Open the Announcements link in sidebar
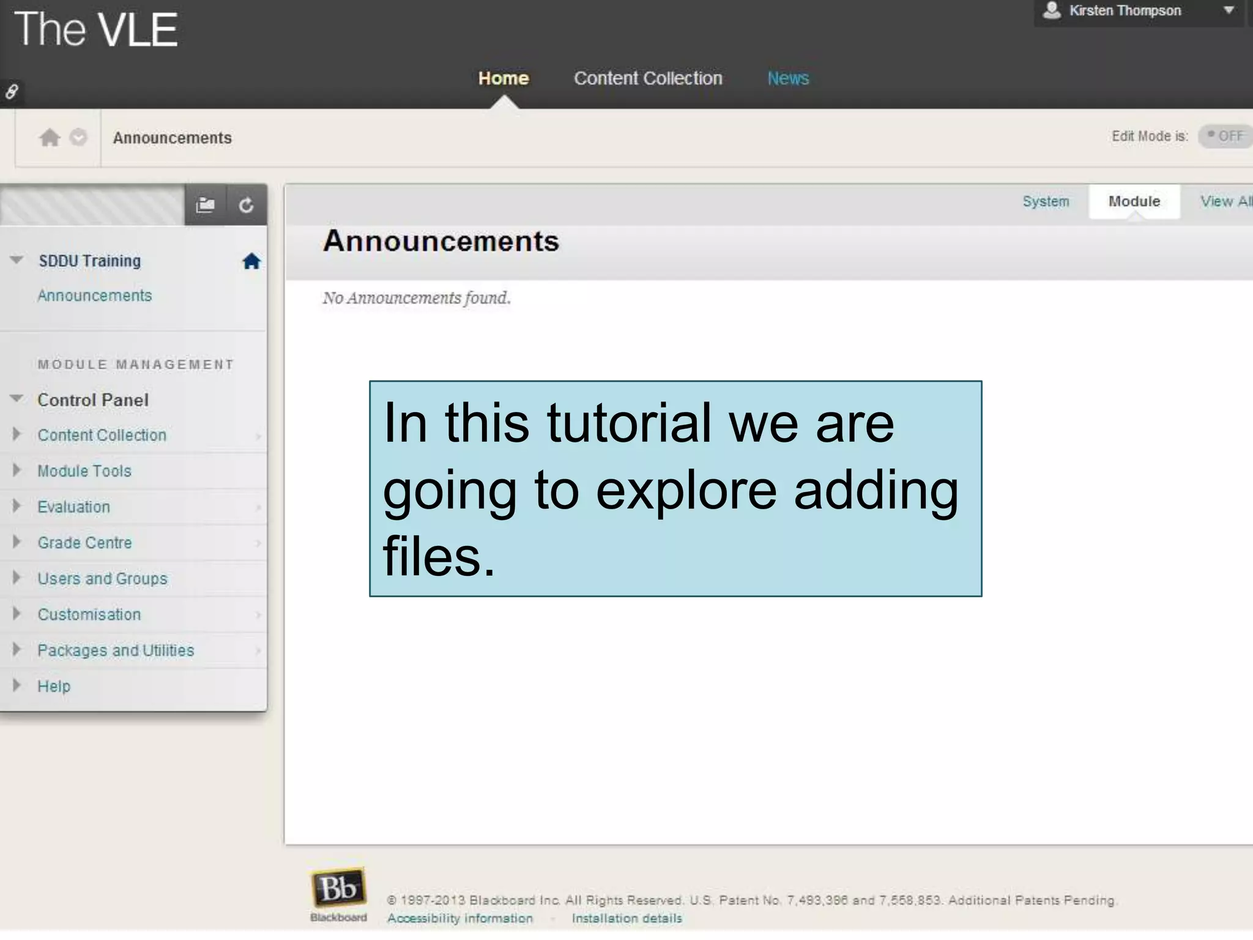Image resolution: width=1253 pixels, height=940 pixels. [x=95, y=296]
